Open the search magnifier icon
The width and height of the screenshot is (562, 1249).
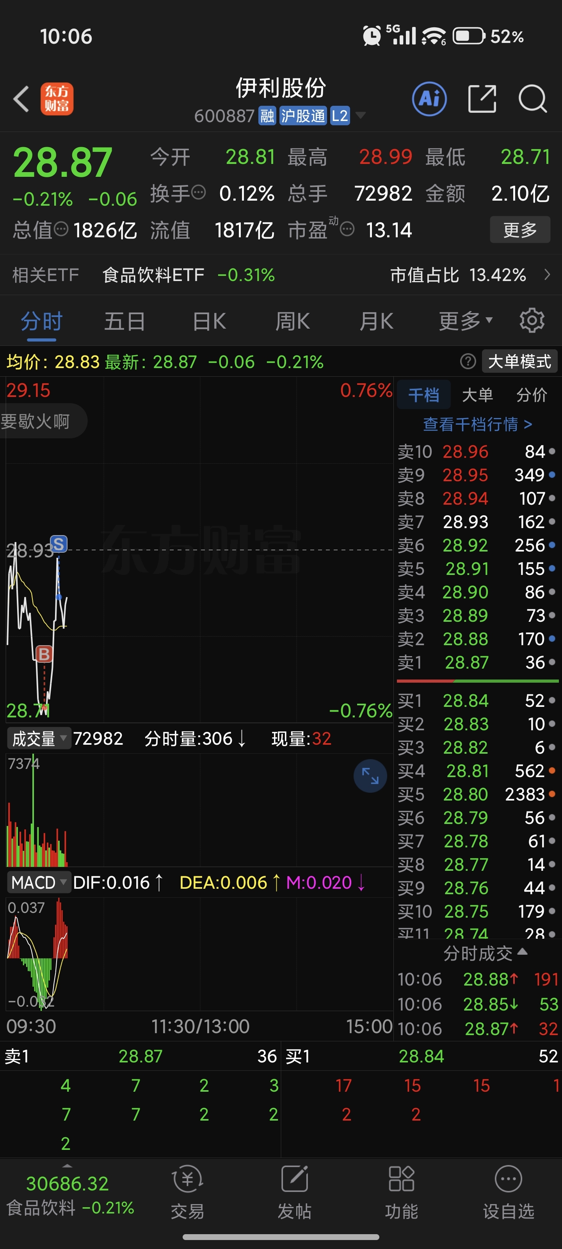click(532, 99)
